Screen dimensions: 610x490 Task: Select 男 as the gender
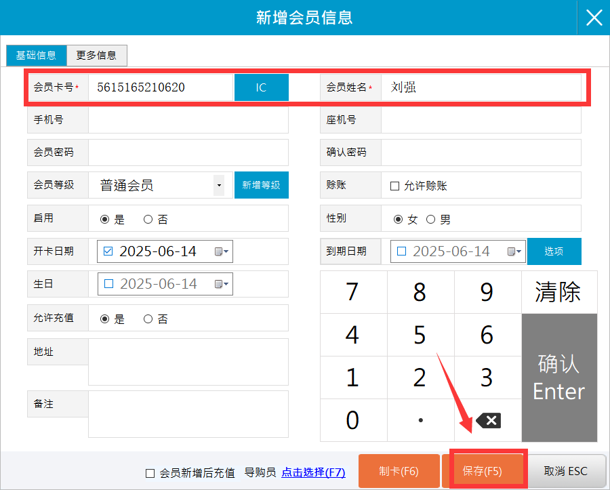coord(430,220)
